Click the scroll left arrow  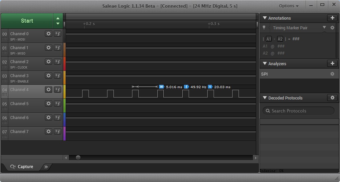point(66,158)
